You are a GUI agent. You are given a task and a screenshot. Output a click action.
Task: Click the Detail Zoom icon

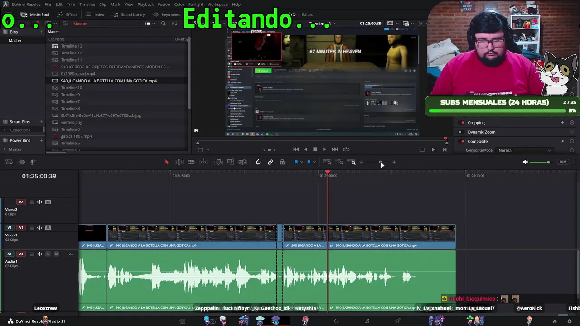coord(340,162)
